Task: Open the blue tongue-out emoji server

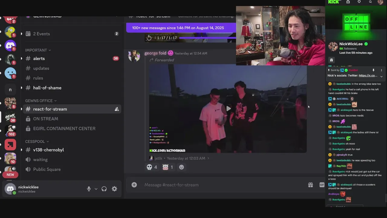Action: point(10,73)
